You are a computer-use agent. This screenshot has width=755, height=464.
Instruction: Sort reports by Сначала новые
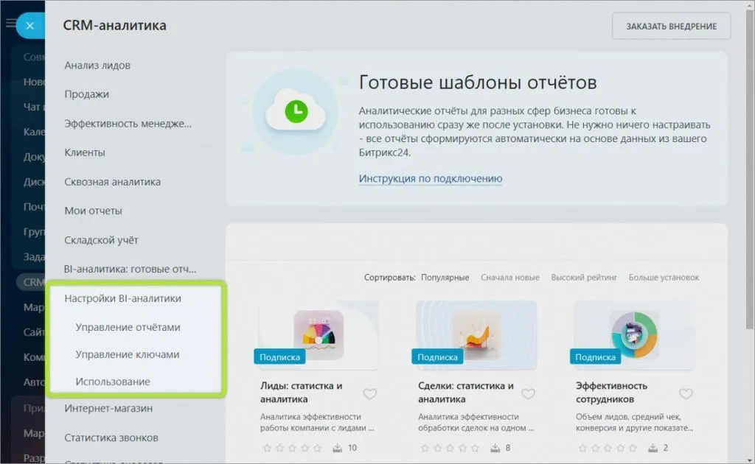(x=510, y=278)
